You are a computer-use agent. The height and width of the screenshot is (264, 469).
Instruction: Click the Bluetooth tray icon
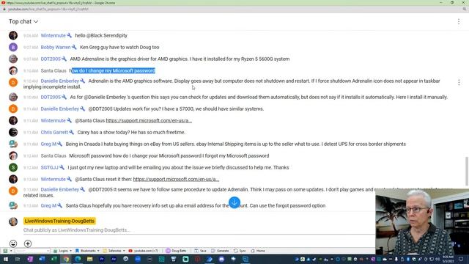click(x=408, y=259)
